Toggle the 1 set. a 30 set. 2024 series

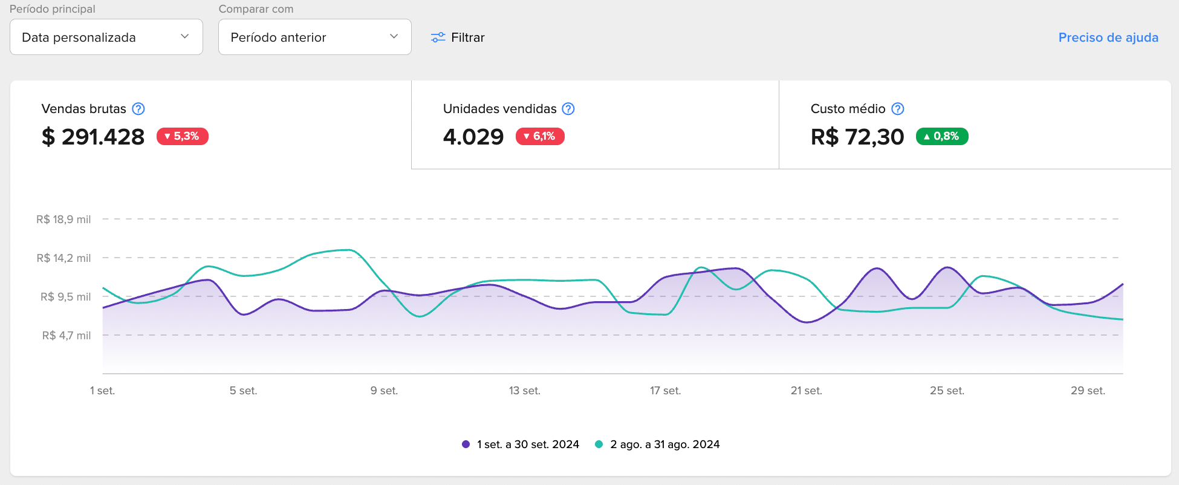point(528,444)
